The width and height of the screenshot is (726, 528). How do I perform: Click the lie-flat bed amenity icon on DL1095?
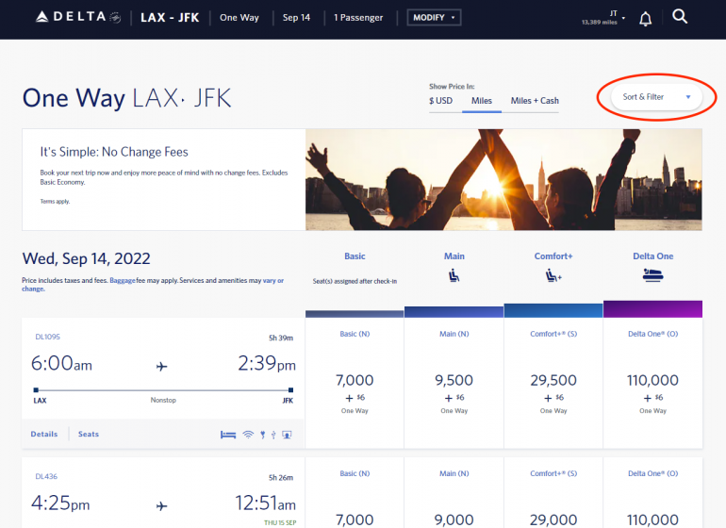(x=227, y=435)
